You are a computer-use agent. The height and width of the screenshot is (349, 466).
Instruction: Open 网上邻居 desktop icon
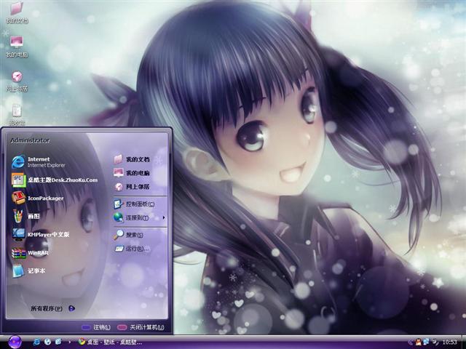(x=16, y=79)
